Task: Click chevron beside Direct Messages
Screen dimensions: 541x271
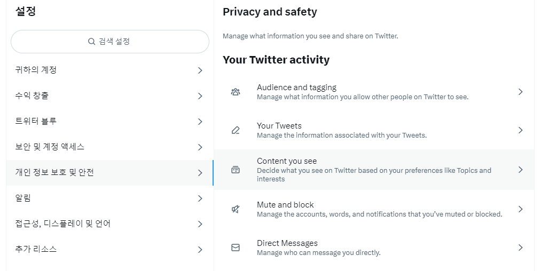Action: tap(520, 248)
